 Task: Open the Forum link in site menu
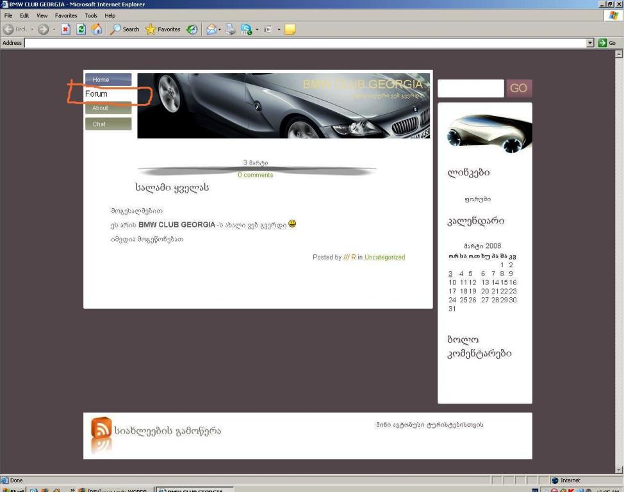click(x=96, y=94)
